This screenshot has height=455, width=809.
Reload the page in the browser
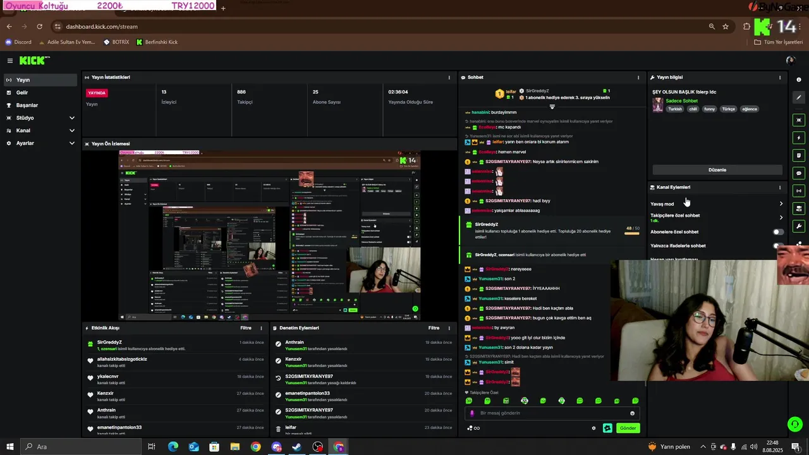click(39, 27)
